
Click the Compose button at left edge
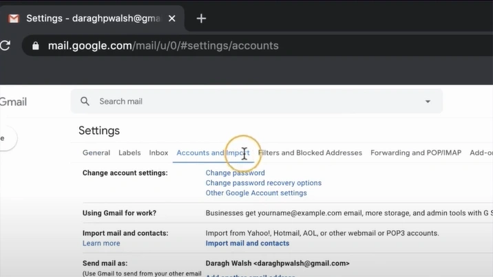(7, 138)
